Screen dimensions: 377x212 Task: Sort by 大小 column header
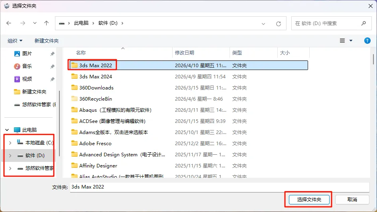(285, 53)
